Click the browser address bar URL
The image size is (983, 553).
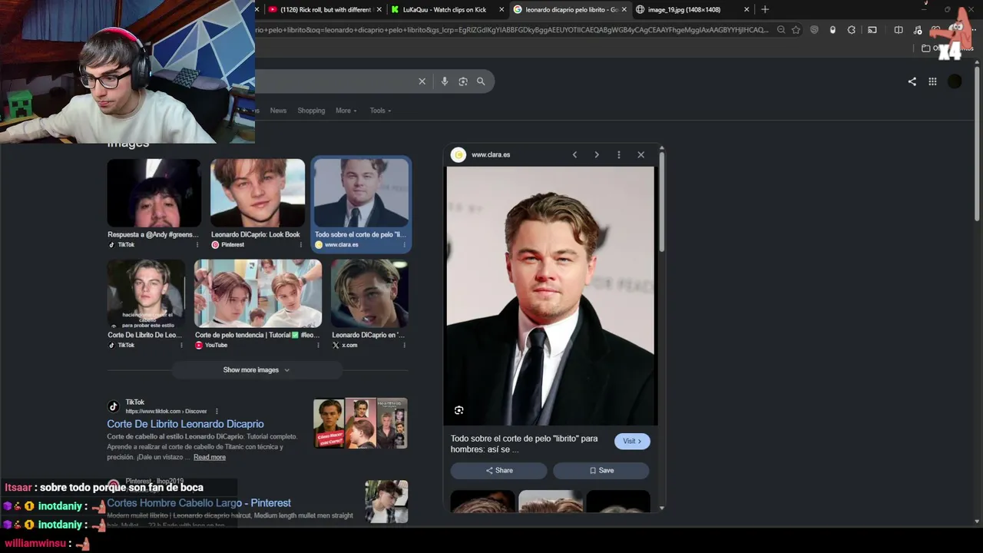(x=511, y=30)
